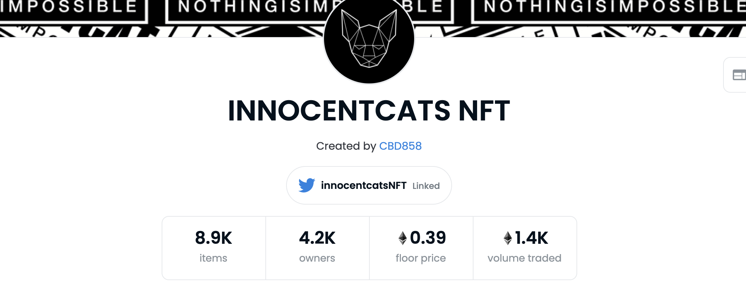Click the Twitter bird icon
746x283 pixels.
306,185
